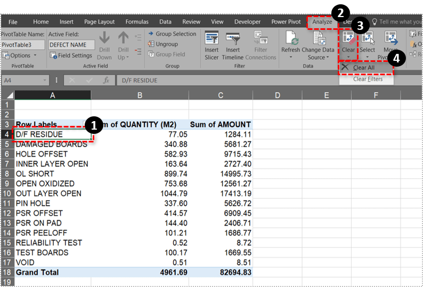Click the Insert Slicer icon
Image resolution: width=423 pixels, height=287 pixels.
211,39
